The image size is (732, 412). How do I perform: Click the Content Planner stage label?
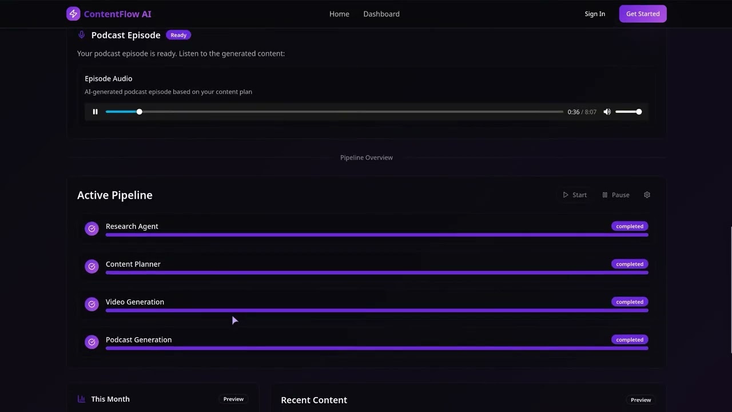[x=133, y=264]
